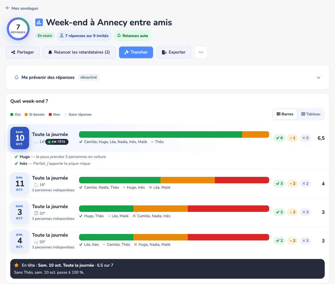This screenshot has height=284, width=335.
Task: Click the green 6 yes-count badge
Action: pyautogui.click(x=279, y=138)
